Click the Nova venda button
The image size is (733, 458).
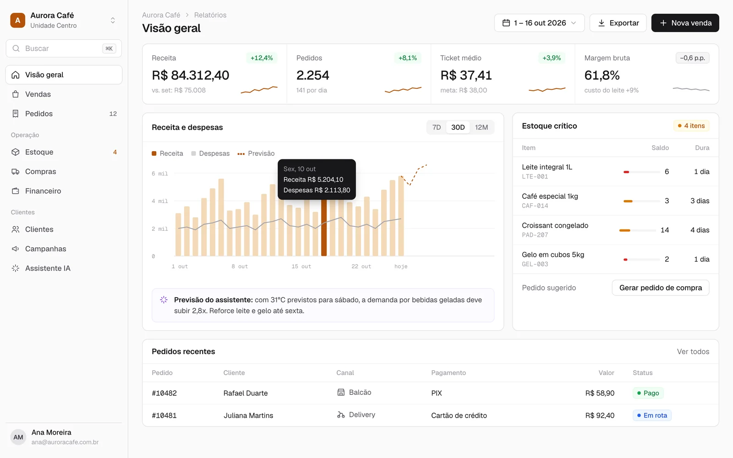click(x=685, y=23)
